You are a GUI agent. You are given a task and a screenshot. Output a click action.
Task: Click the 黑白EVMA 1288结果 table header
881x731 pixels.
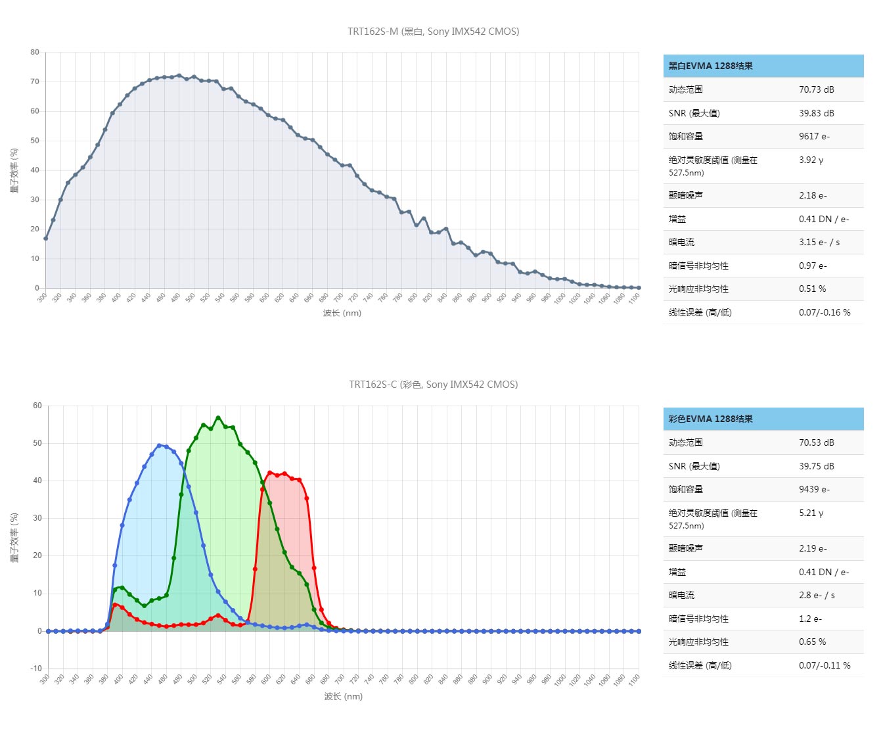coord(710,66)
